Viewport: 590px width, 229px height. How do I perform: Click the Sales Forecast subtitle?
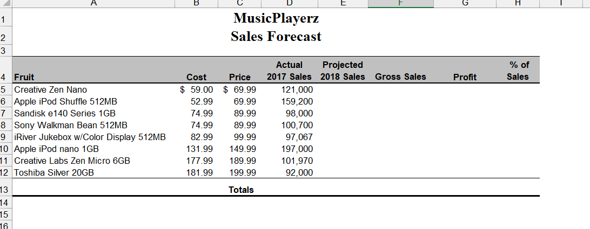(x=276, y=37)
